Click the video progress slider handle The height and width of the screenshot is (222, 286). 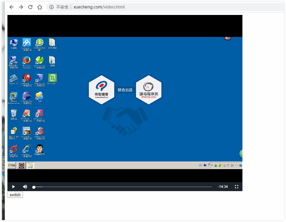[34, 187]
